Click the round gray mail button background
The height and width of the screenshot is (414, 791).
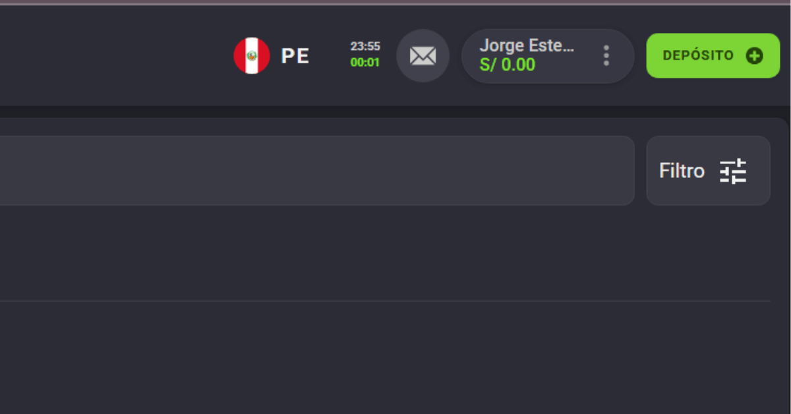coord(423,56)
